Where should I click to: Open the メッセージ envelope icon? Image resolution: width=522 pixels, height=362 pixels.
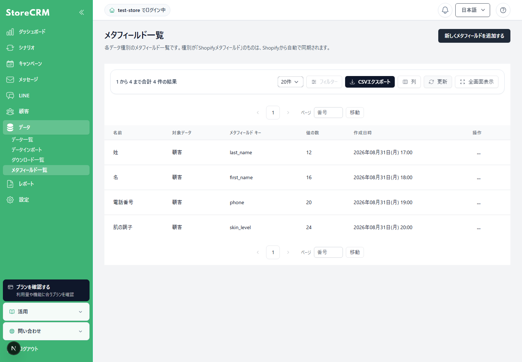pyautogui.click(x=10, y=80)
